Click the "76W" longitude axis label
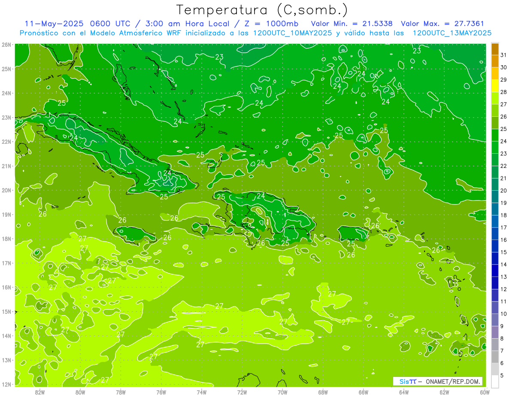The width and height of the screenshot is (515, 398). pos(161,392)
